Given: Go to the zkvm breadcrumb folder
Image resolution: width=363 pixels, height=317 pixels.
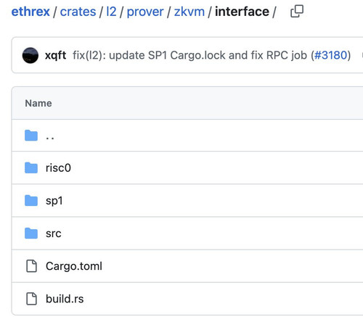Looking at the screenshot, I should [x=189, y=12].
